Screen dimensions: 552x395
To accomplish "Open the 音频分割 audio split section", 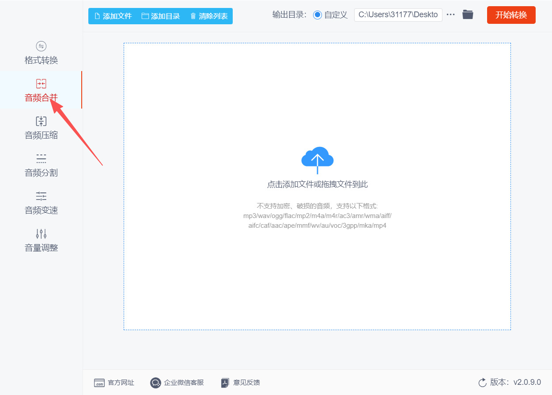I will (x=41, y=165).
